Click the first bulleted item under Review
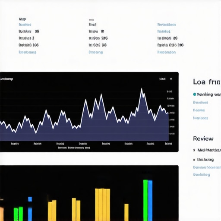This screenshot has height=221, width=221. [x=207, y=150]
